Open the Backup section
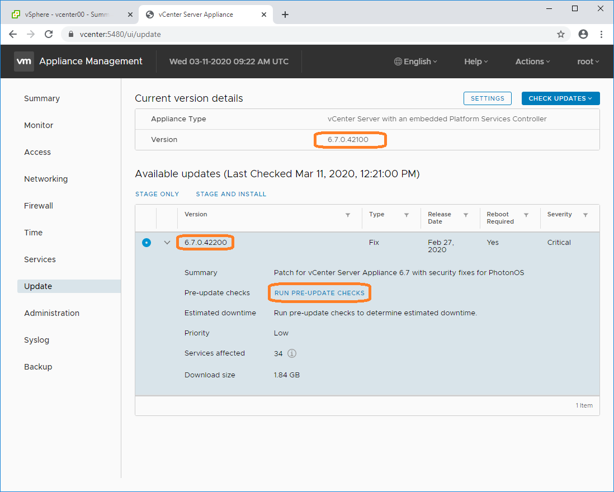Viewport: 614px width, 492px height. (38, 367)
